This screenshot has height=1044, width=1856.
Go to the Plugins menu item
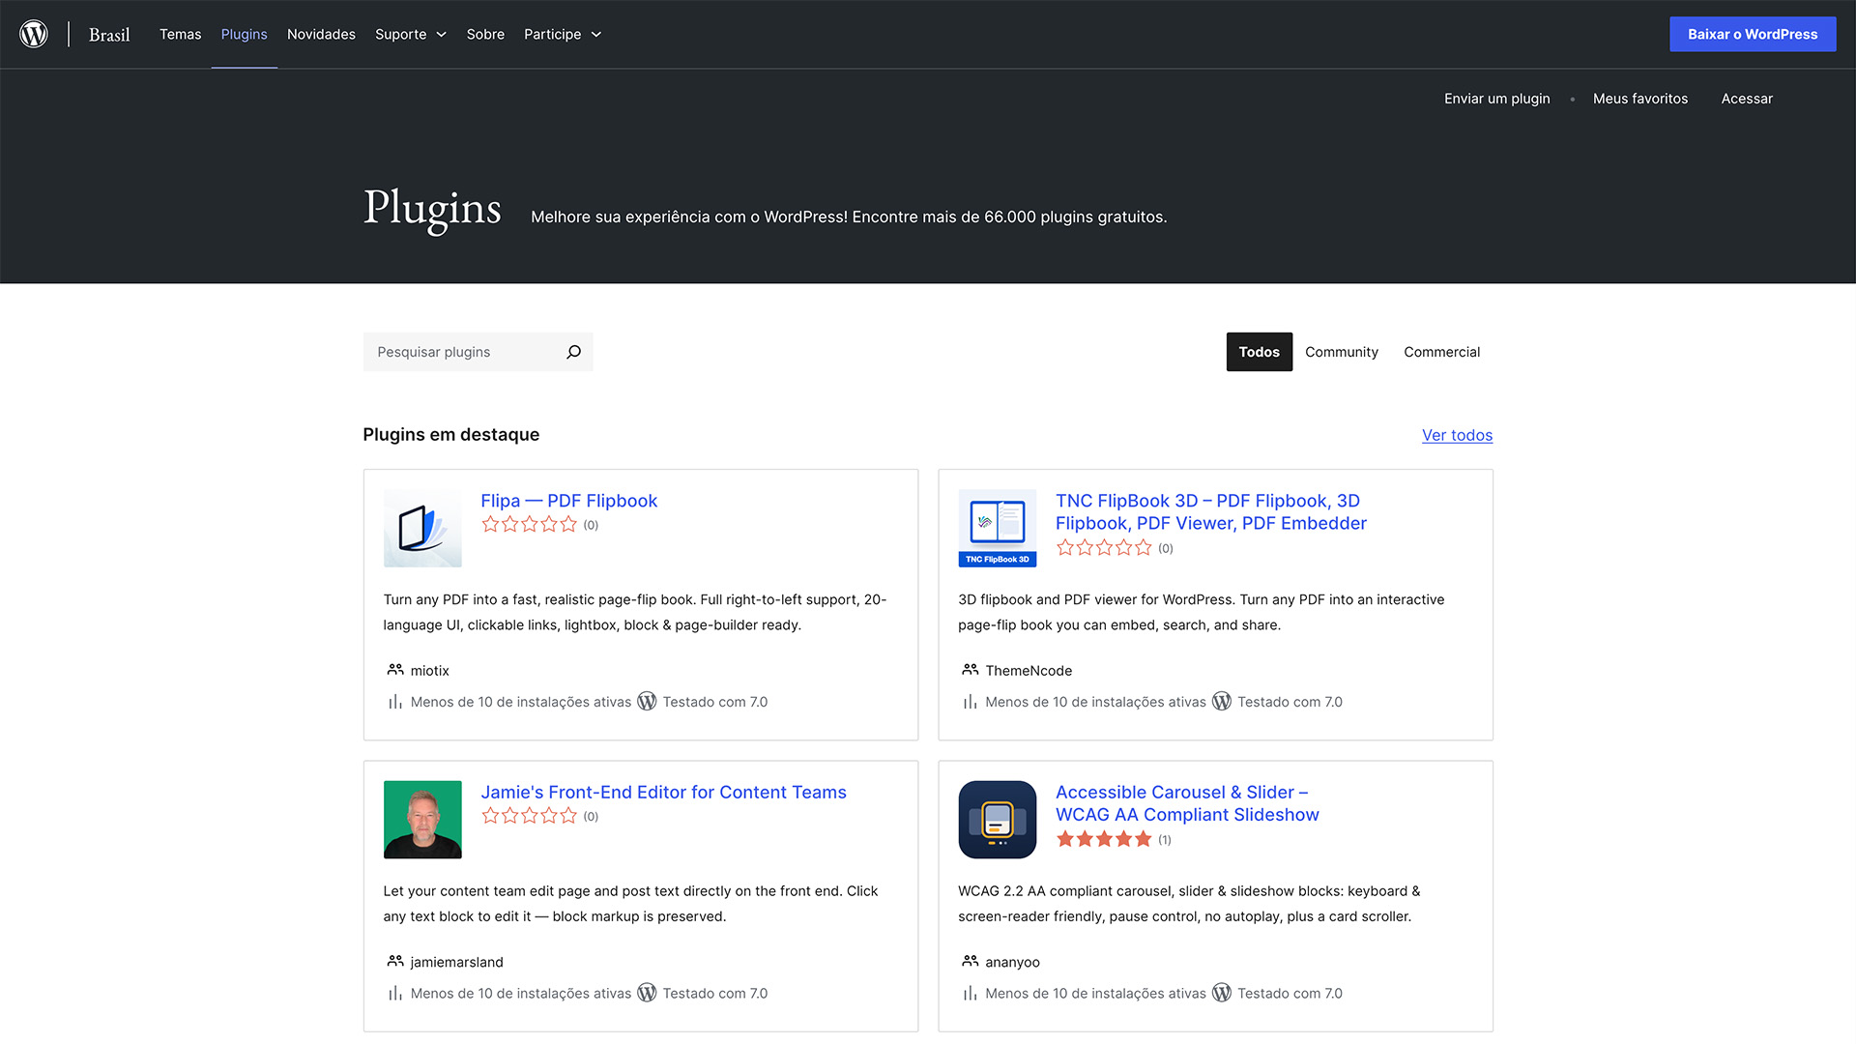[244, 34]
